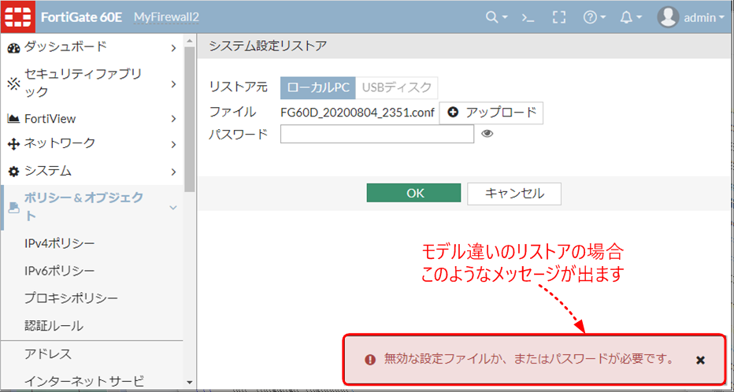Screen dimensions: 734x392
Task: Click the FortiView chart icon
Action: [x=13, y=119]
